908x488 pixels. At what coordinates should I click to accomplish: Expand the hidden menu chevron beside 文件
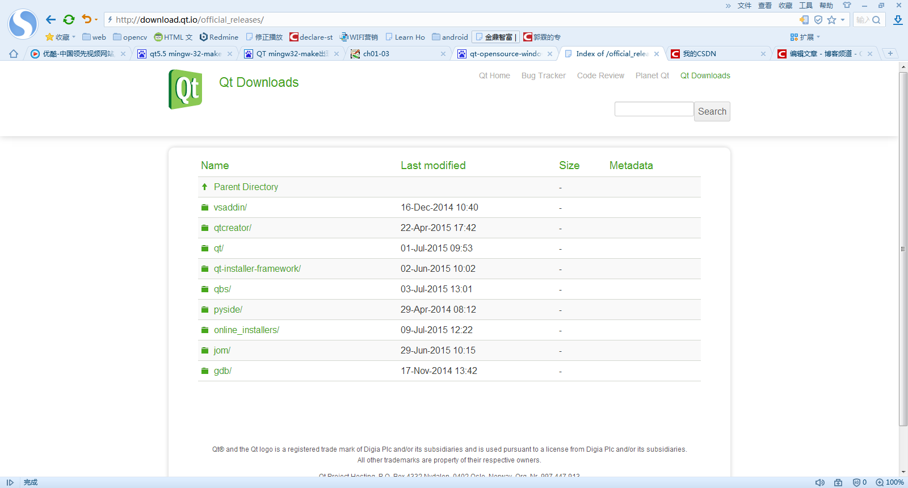coord(728,6)
